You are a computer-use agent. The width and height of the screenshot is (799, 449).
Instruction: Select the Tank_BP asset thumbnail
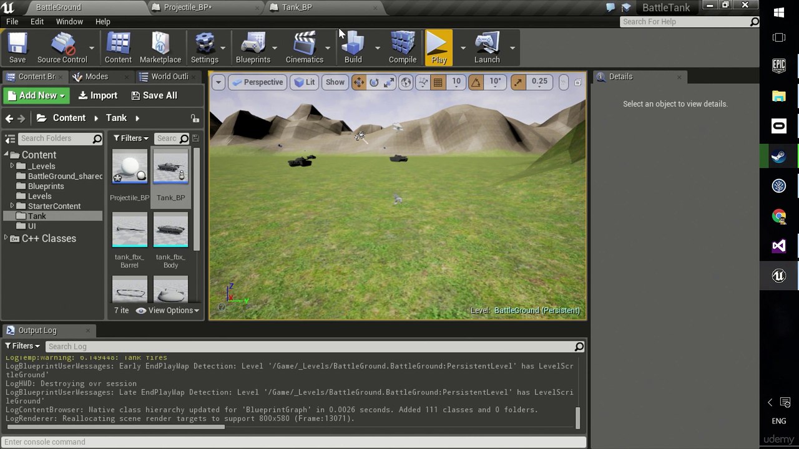point(170,168)
